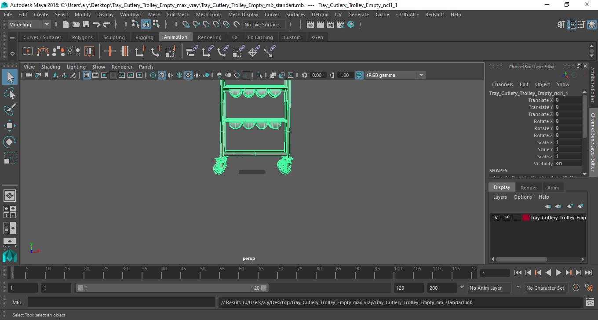Toggle Auto Keyframe button

[576, 288]
